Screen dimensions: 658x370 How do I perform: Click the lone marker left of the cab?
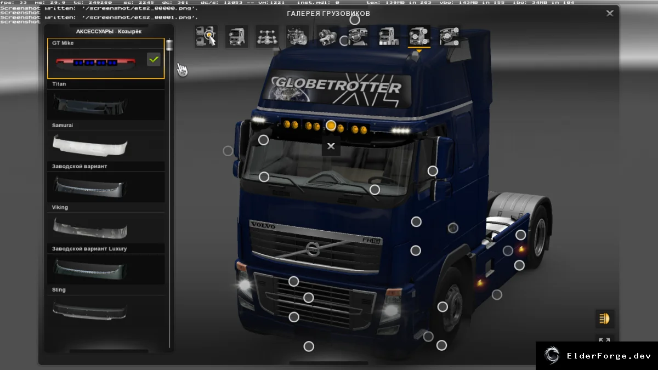228,151
